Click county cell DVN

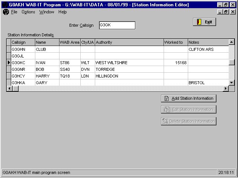click(x=88, y=69)
